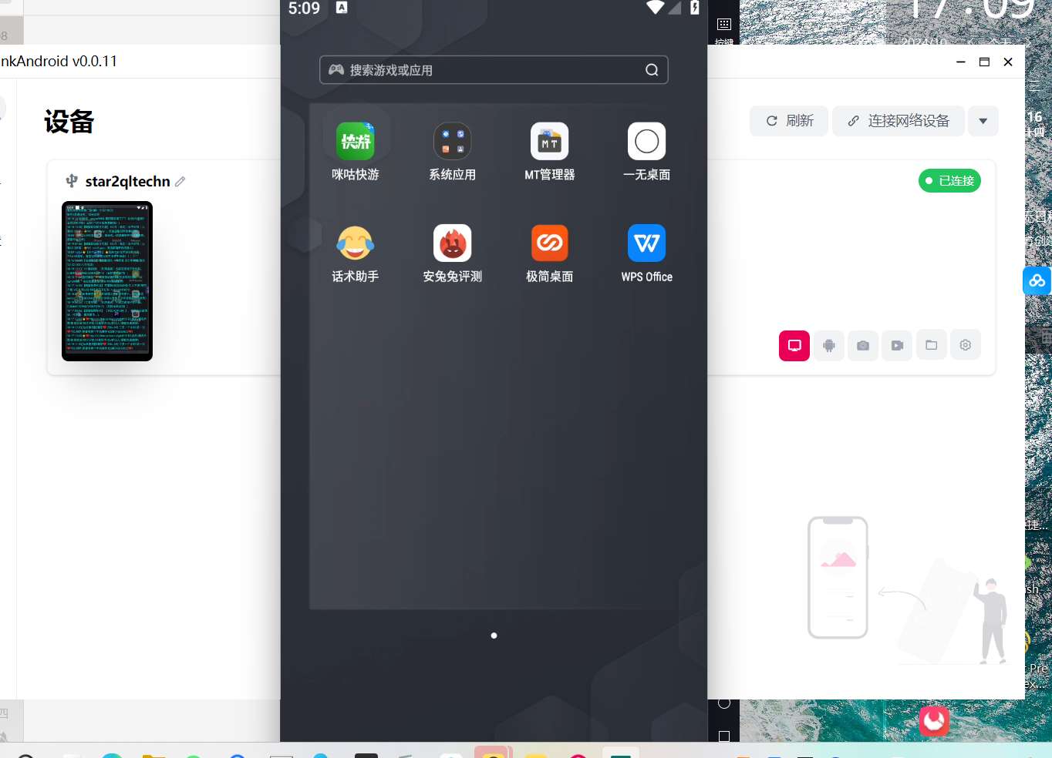Click the 刷新 refresh button
The width and height of the screenshot is (1052, 758).
click(789, 121)
